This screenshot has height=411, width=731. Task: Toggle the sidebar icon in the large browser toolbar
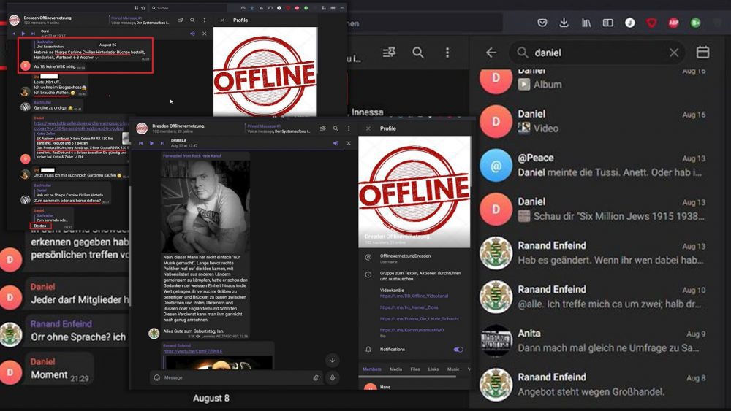pyautogui.click(x=608, y=23)
